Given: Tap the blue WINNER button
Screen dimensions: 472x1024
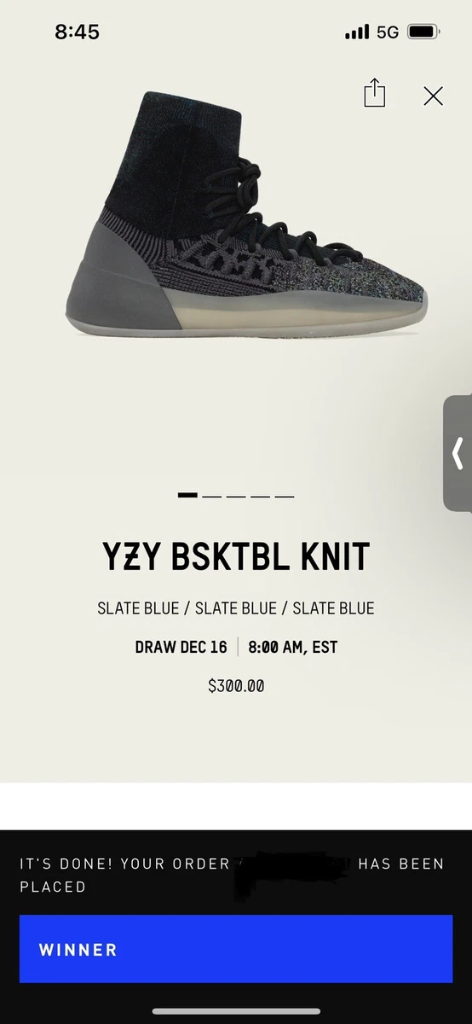Looking at the screenshot, I should coord(236,949).
